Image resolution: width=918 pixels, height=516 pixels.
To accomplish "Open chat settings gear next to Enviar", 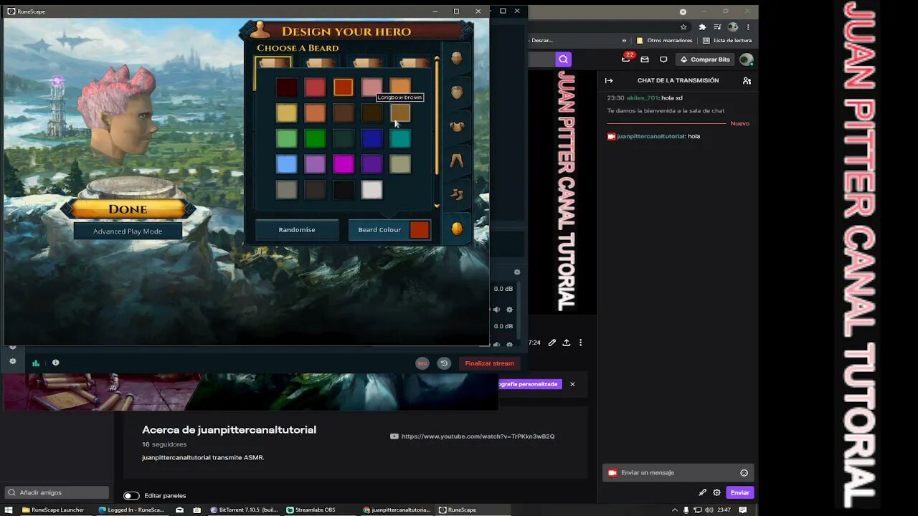I will (716, 492).
